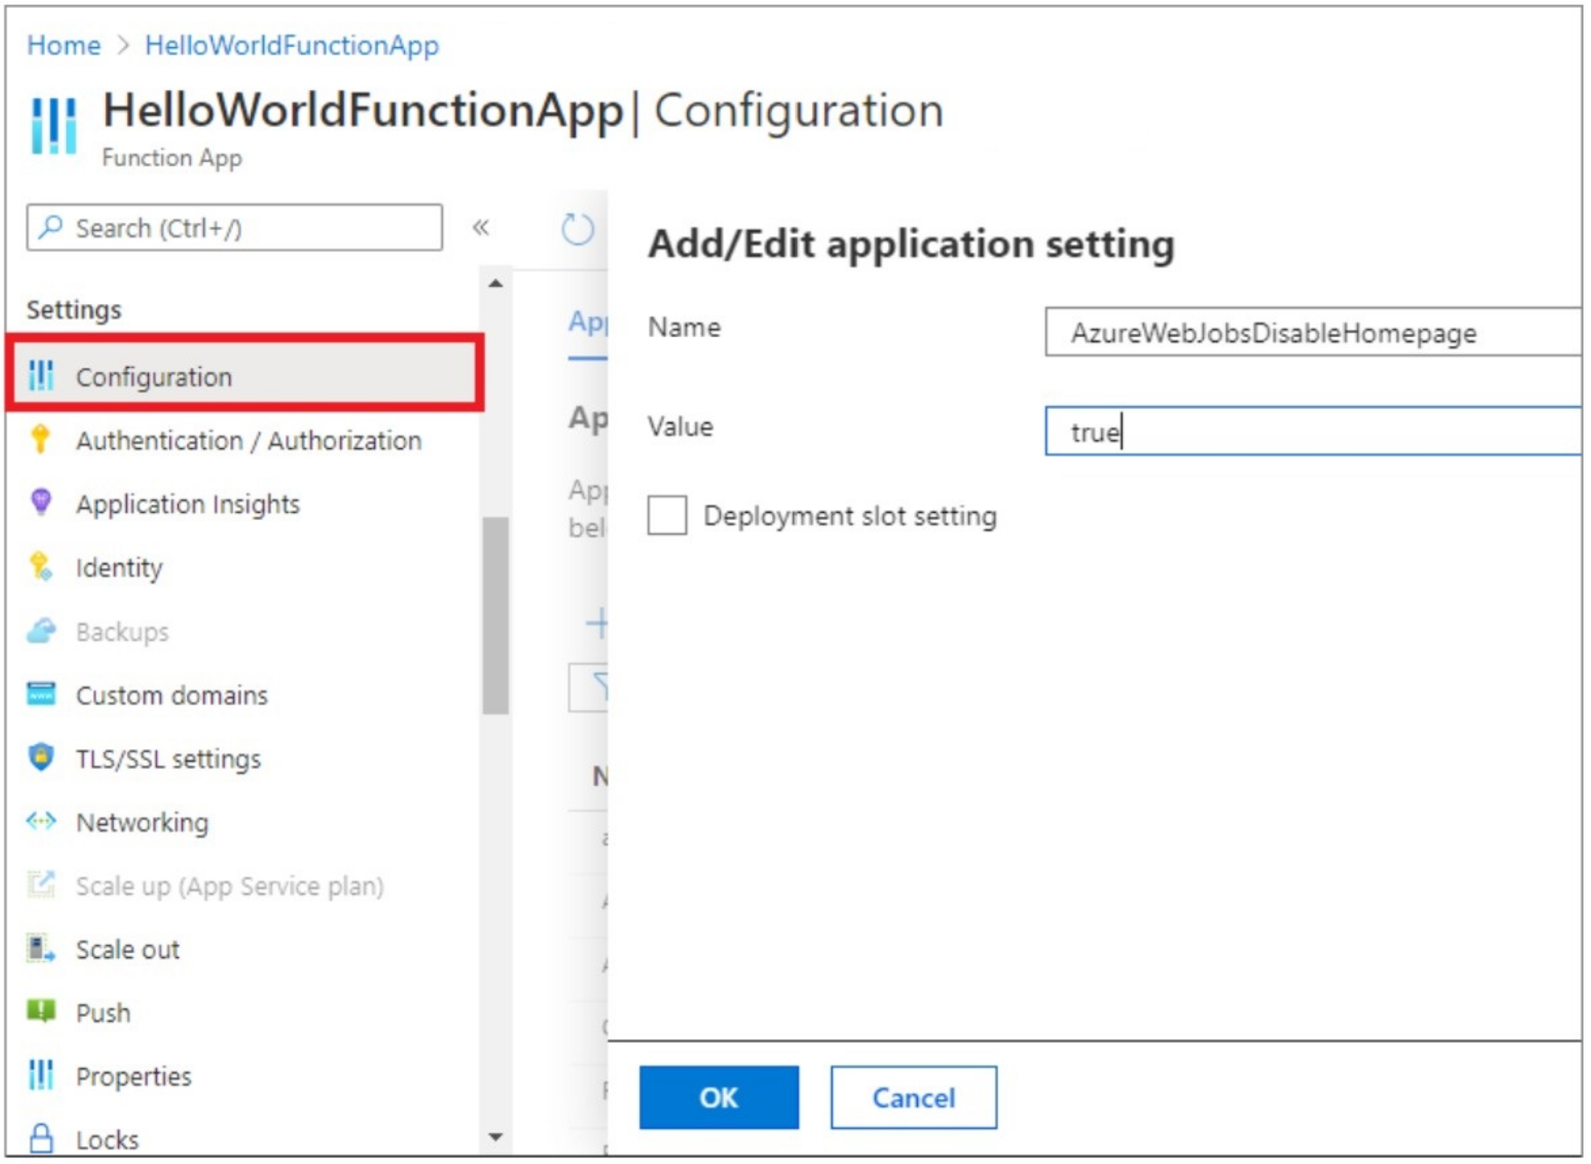Click the Locks padlock icon
Viewport: 1591px width, 1164px height.
point(41,1139)
